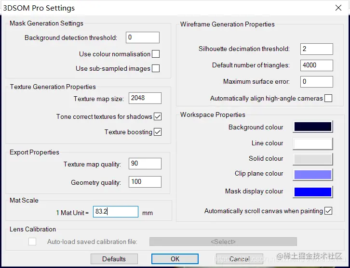Edit Silhouette decimation threshold field
Image resolution: width=350 pixels, height=268 pixels.
click(317, 49)
